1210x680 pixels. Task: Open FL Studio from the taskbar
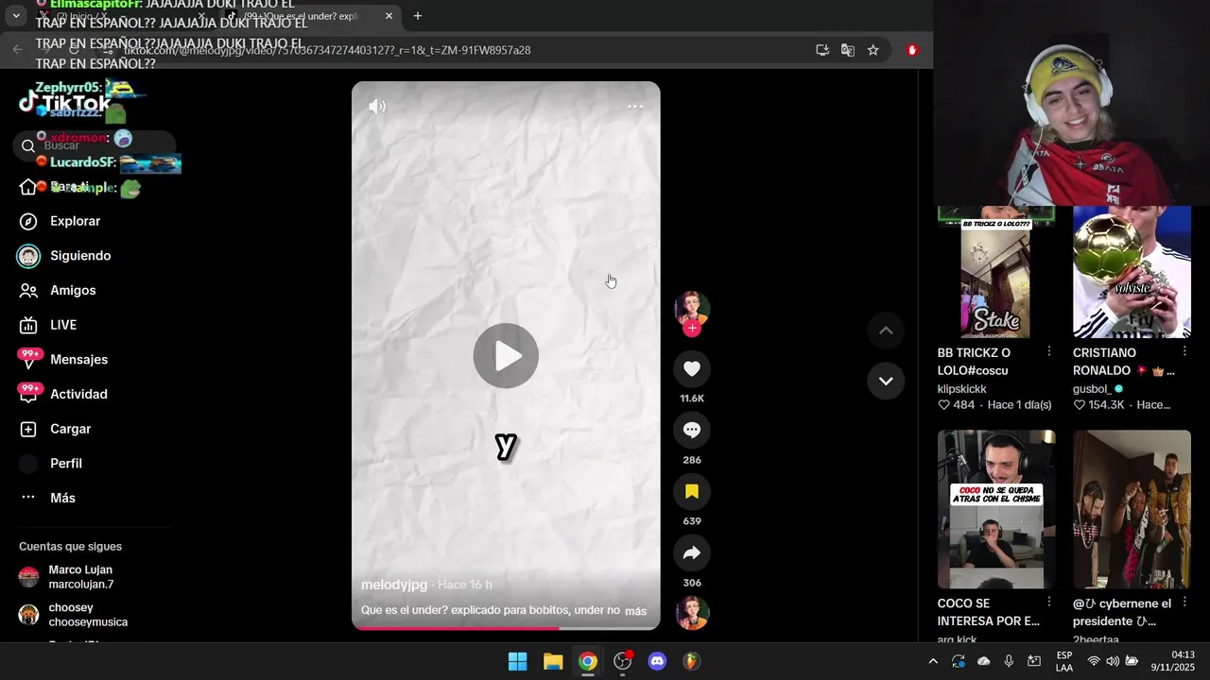tap(692, 661)
